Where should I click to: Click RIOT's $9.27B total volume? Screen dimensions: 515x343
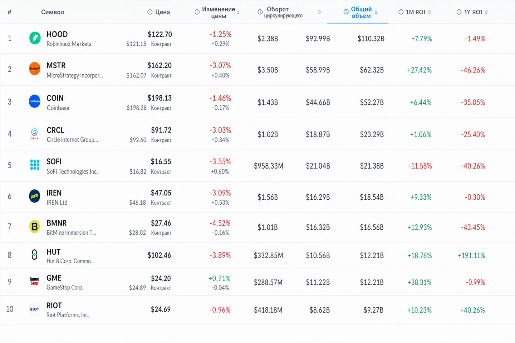click(373, 310)
